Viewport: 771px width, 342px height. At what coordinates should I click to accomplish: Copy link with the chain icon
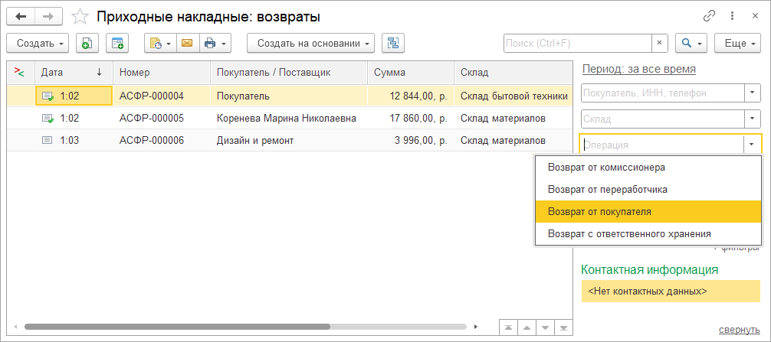pyautogui.click(x=709, y=16)
